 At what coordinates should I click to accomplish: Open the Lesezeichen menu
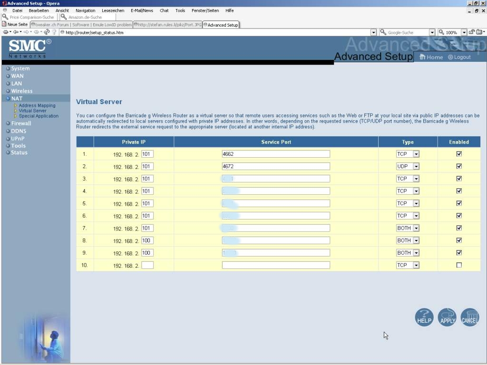(x=113, y=10)
